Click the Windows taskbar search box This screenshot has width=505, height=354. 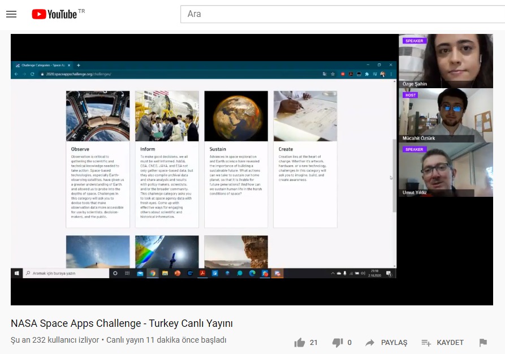pos(66,273)
